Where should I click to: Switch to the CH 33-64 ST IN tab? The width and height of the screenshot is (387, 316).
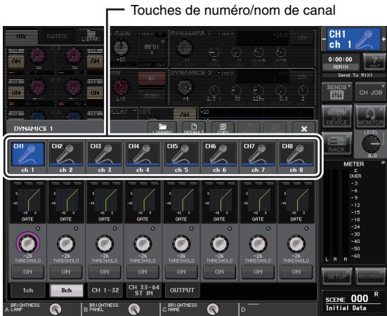pos(144,290)
